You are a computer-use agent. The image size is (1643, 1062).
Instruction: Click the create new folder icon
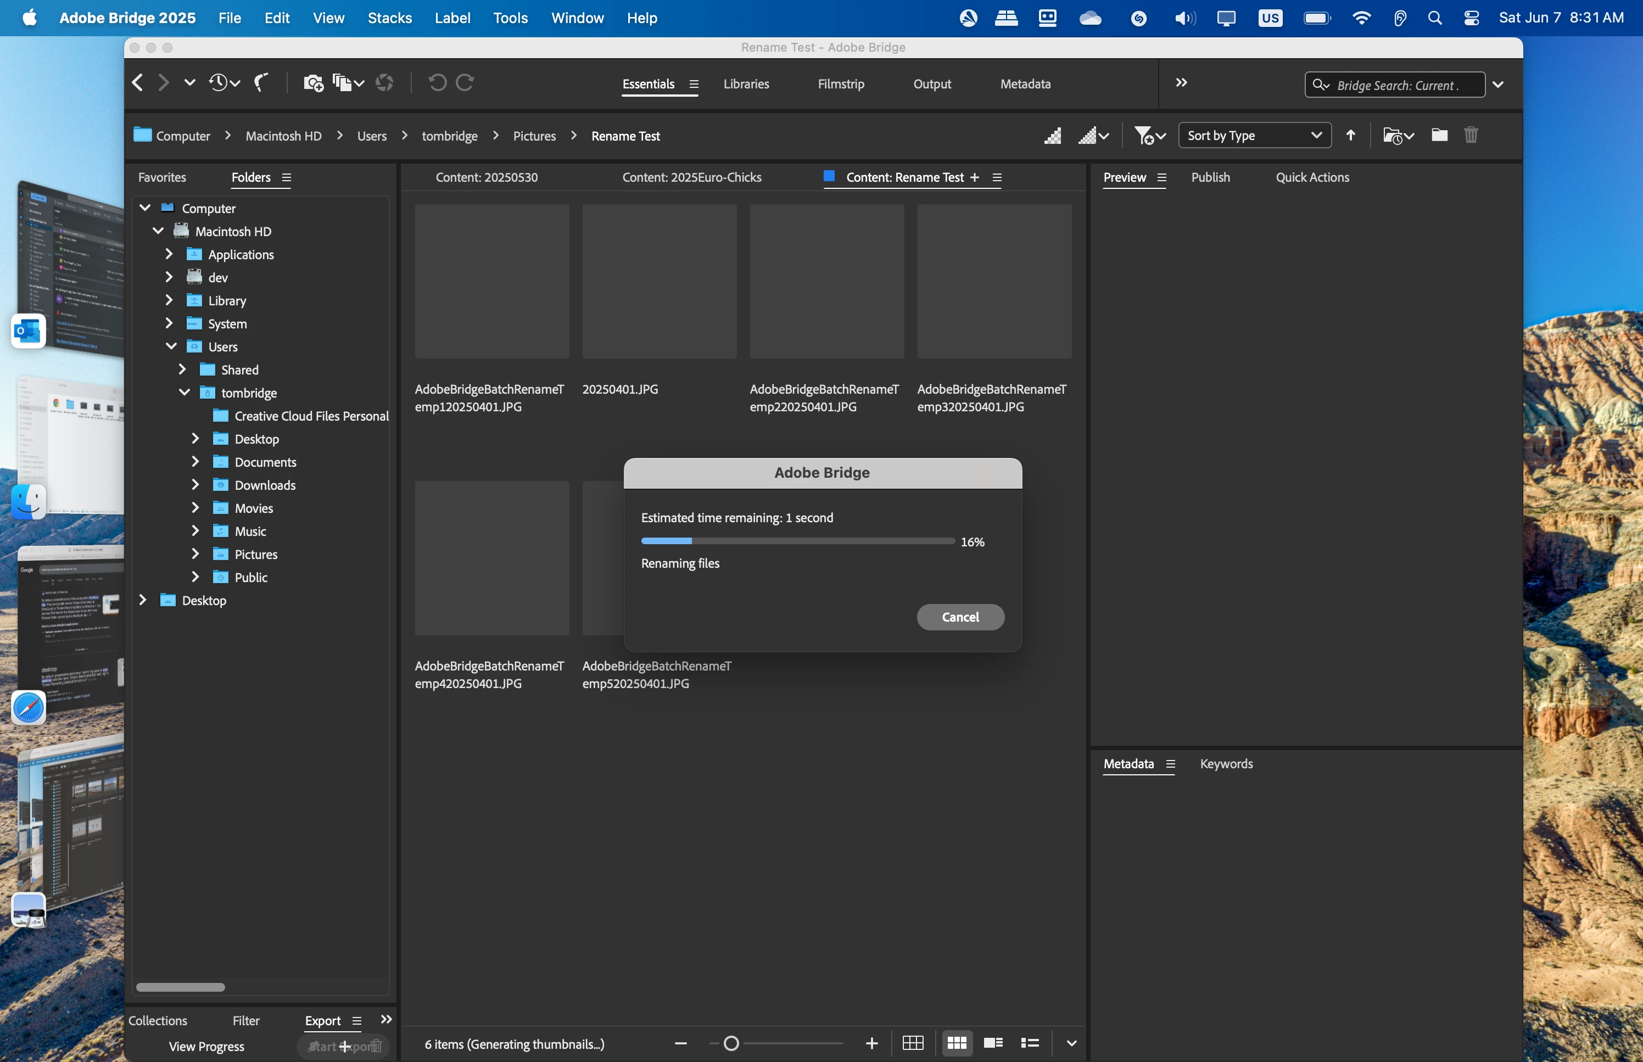(1439, 135)
